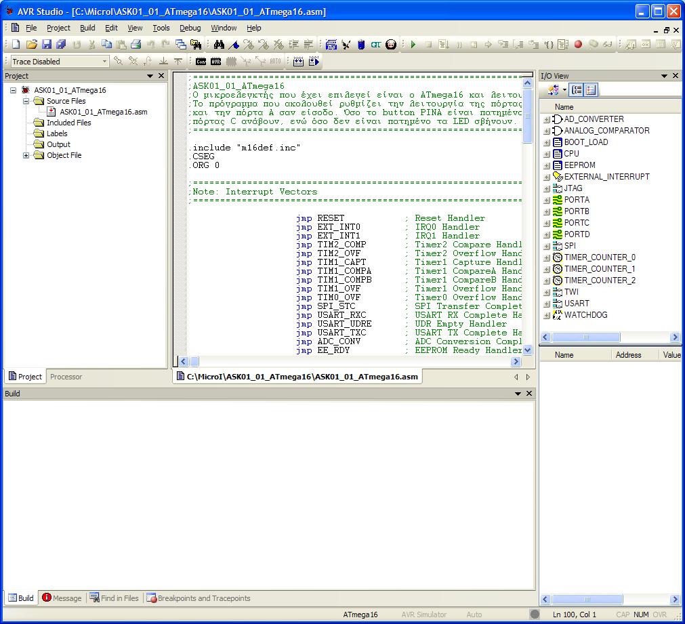Click the last icon with blue arrow on trace toolbar

[314, 62]
